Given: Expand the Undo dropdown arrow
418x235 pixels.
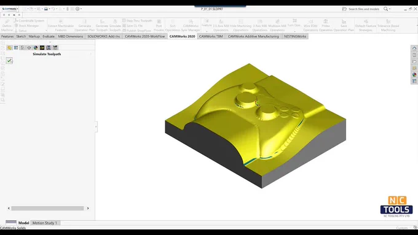Looking at the screenshot, I should [57, 9].
